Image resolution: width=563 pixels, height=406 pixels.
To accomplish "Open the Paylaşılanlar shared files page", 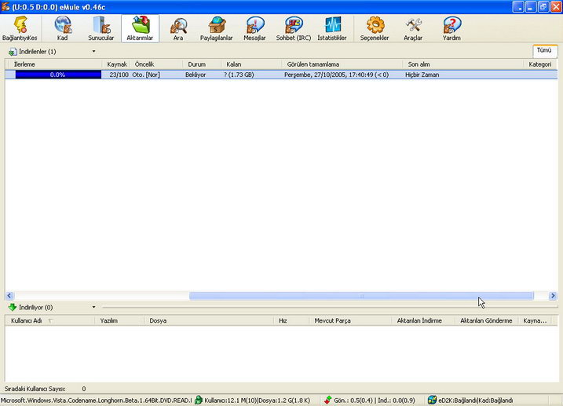I will click(217, 25).
